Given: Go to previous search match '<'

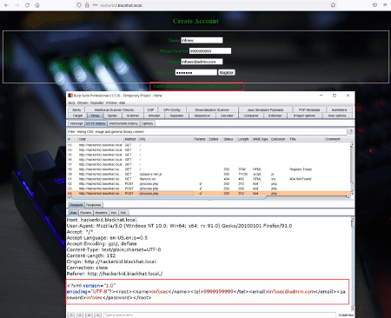Looking at the screenshot, I should (x=81, y=315).
